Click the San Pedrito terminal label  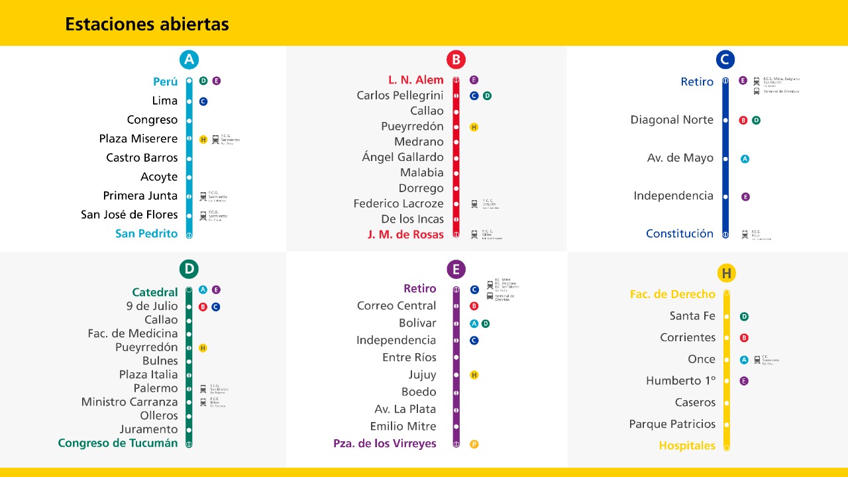(146, 233)
